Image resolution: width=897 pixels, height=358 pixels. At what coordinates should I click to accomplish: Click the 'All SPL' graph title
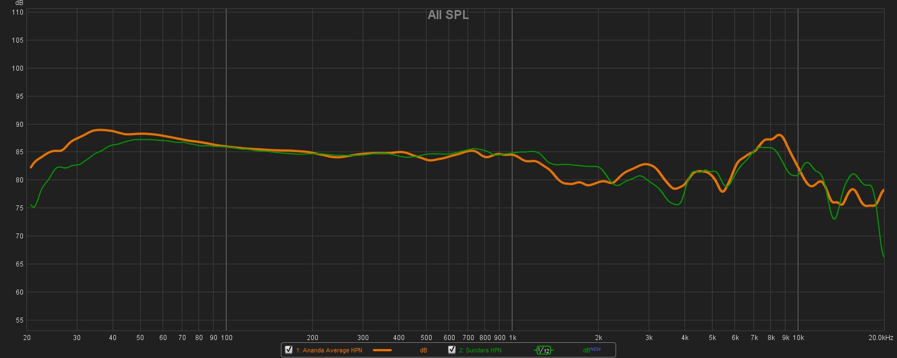[448, 15]
